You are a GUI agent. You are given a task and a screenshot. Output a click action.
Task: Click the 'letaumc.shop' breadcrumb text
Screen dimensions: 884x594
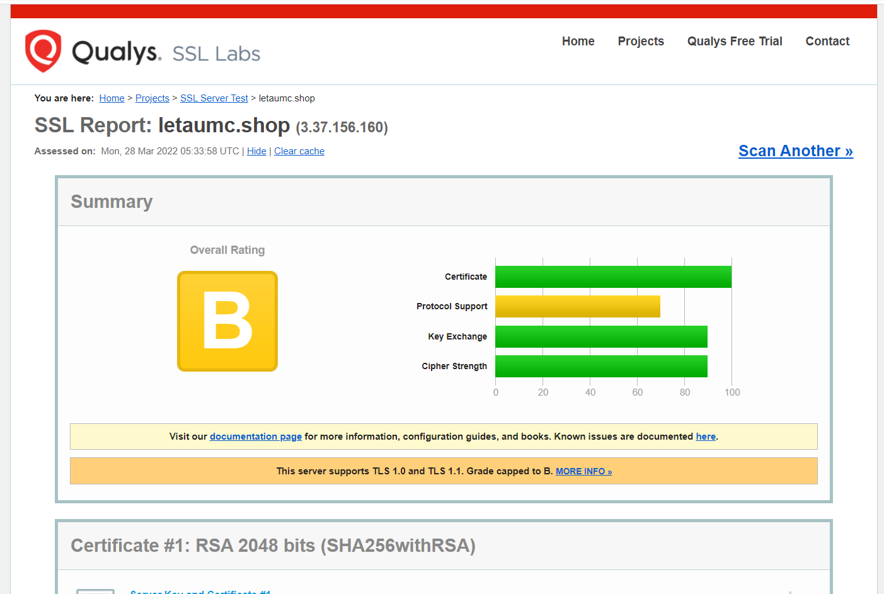[287, 98]
